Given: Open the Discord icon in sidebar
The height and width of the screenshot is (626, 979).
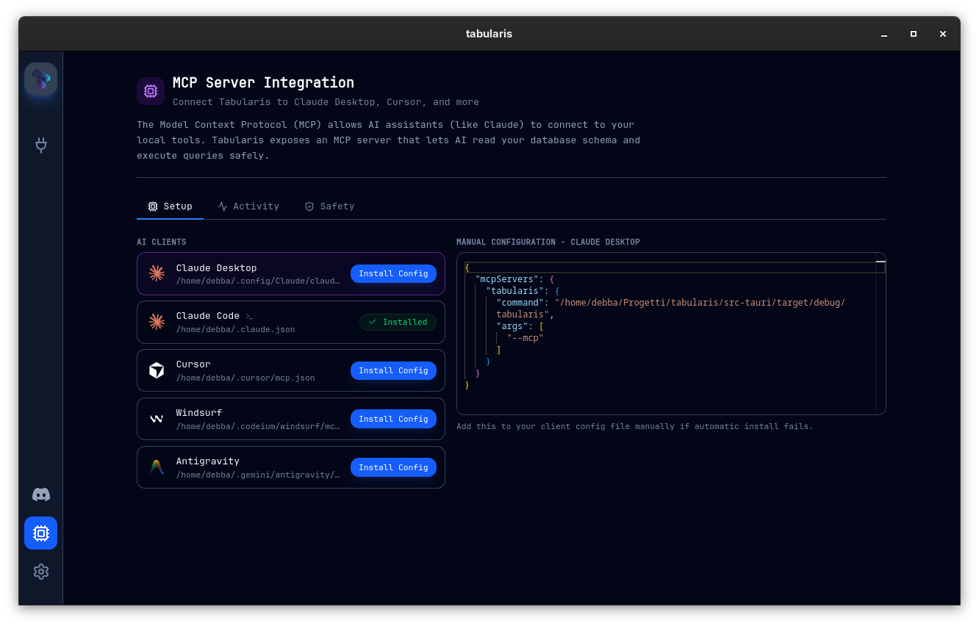Looking at the screenshot, I should pyautogui.click(x=41, y=494).
